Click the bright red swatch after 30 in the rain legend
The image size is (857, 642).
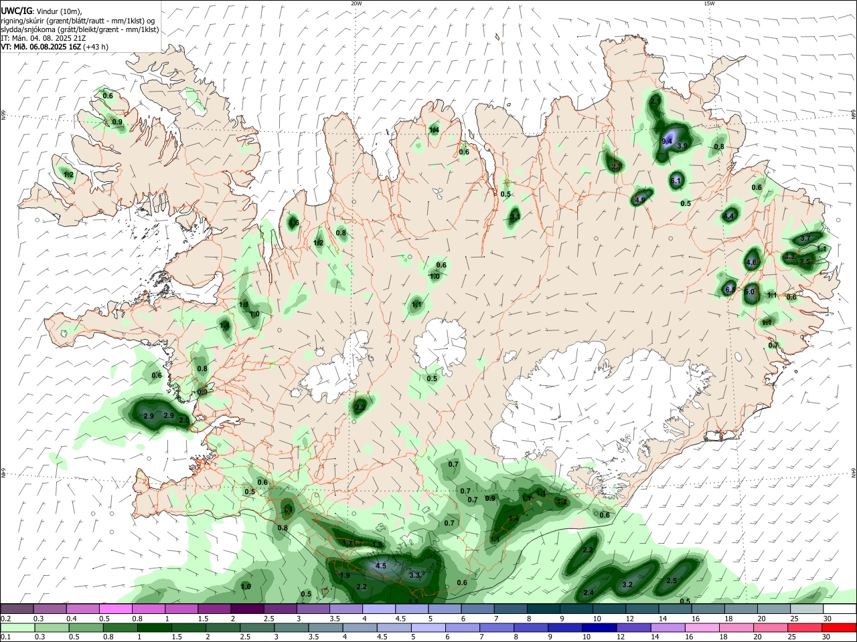click(x=839, y=628)
